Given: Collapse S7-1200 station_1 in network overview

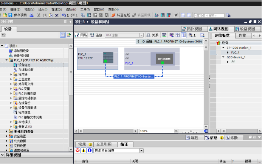Looking at the screenshot, I should 223,48.
